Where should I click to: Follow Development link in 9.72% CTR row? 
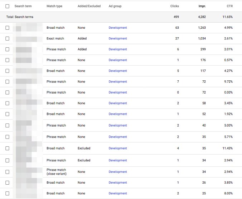118,82
